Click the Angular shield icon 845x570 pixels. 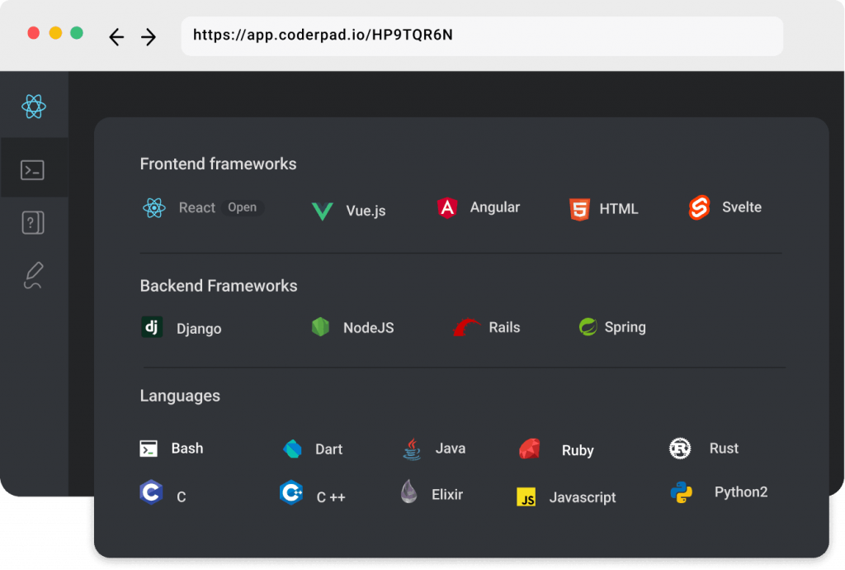447,208
